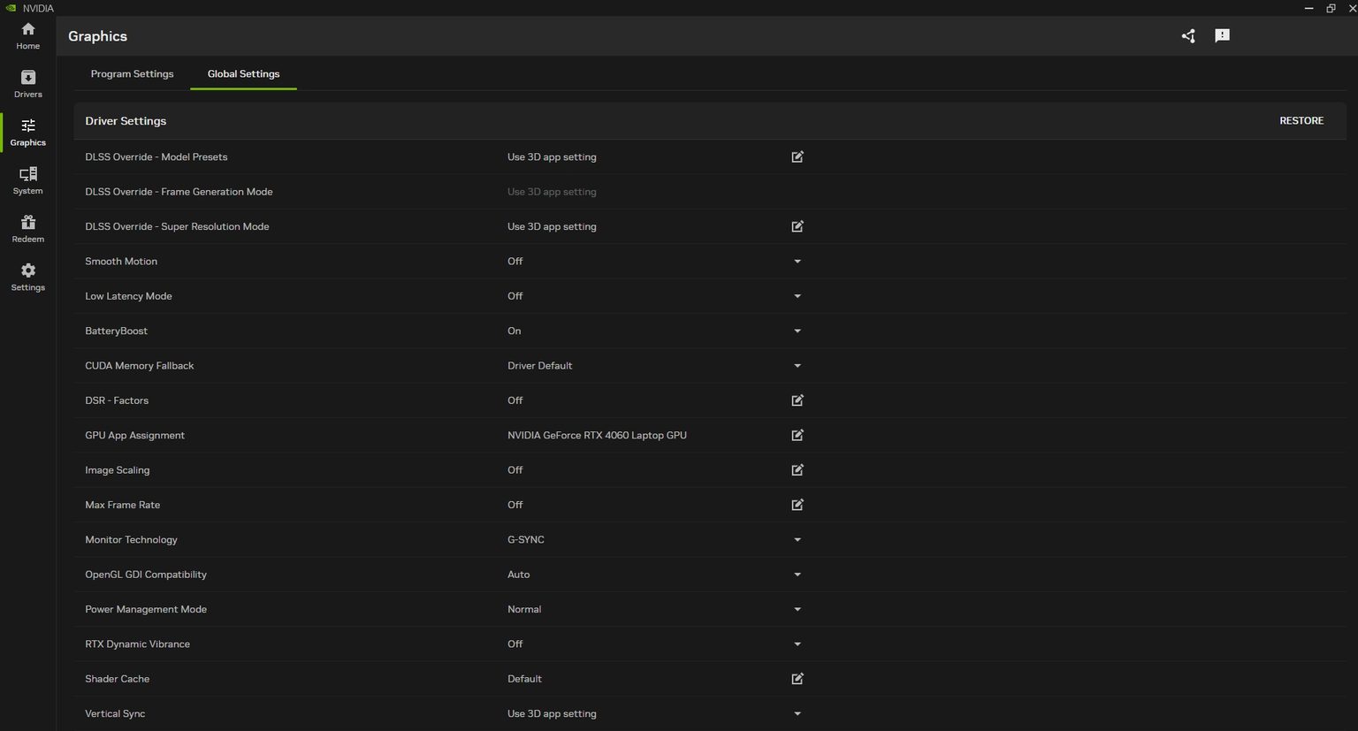
Task: Select the Global Settings tab
Action: click(x=243, y=74)
